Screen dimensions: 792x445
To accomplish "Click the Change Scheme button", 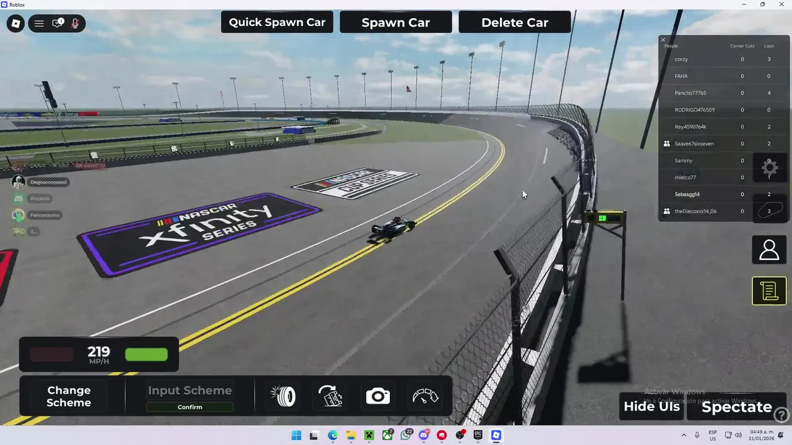I will [69, 396].
